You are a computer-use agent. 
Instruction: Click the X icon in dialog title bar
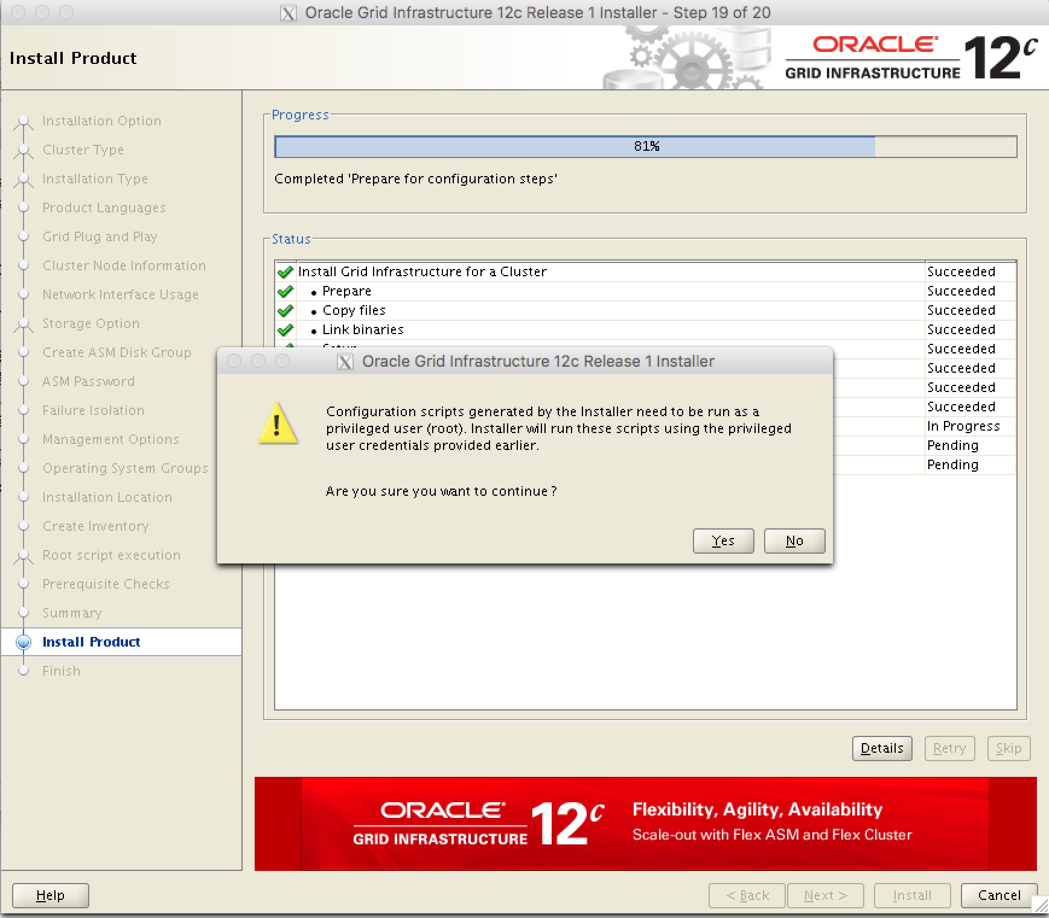coord(345,362)
